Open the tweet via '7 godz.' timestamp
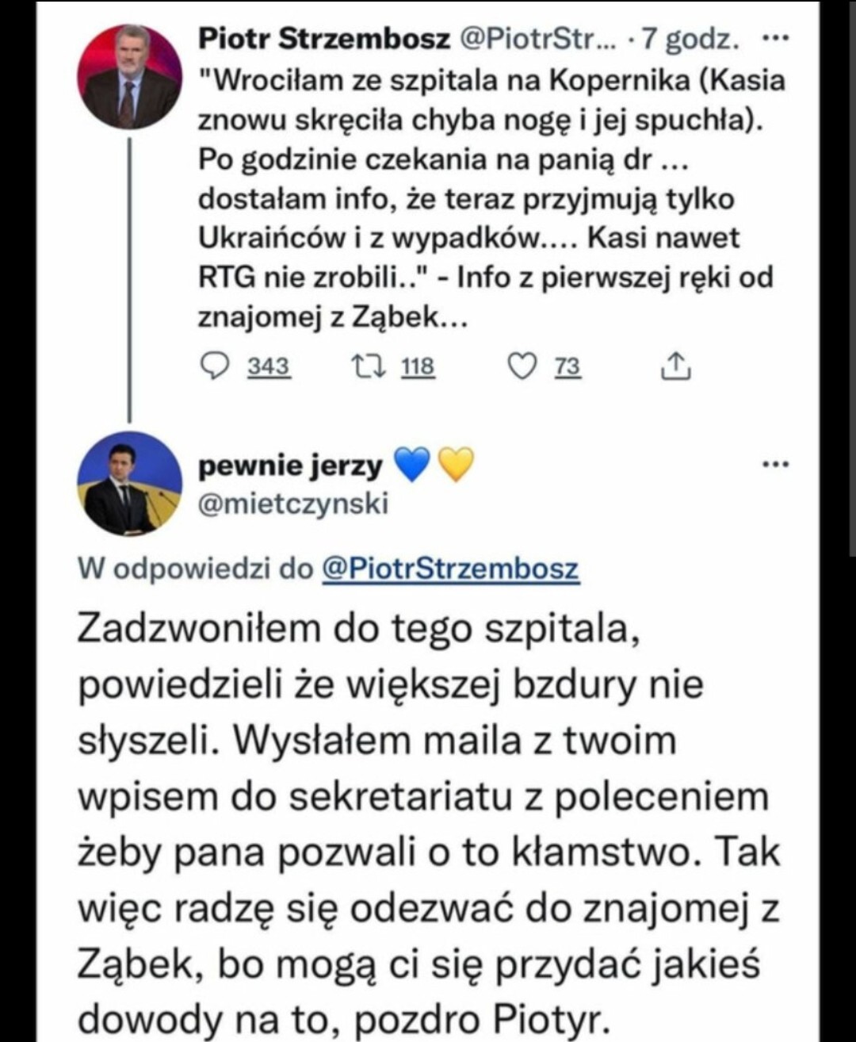Screen dimensions: 856x1042 pos(690,38)
